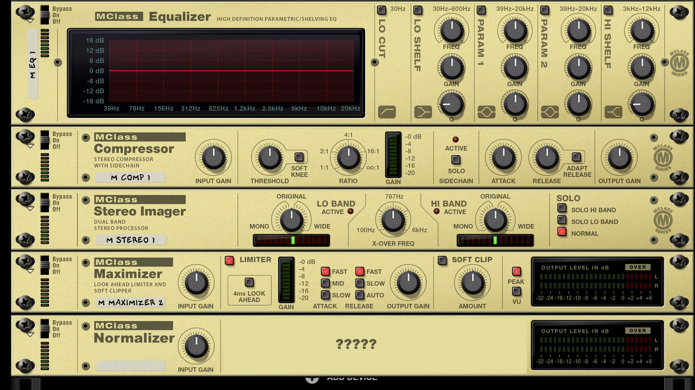The image size is (695, 390).
Task: Enable Soft Clip on the Maximizer
Action: 442,260
